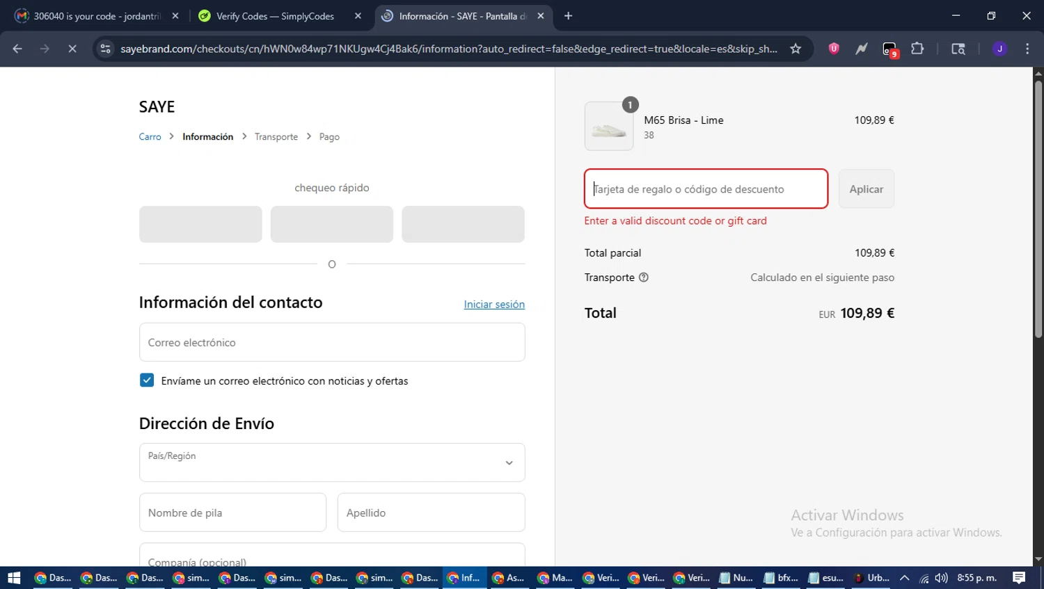Go to the Carro breadcrumb link
This screenshot has width=1044, height=589.
point(150,137)
